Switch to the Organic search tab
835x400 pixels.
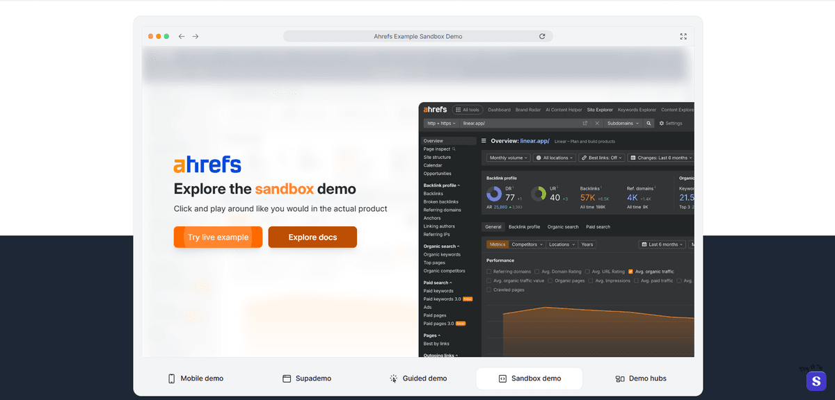coord(563,226)
